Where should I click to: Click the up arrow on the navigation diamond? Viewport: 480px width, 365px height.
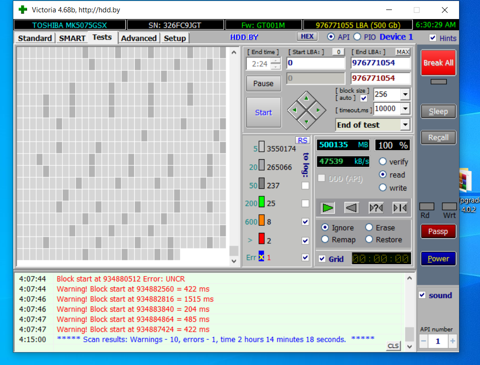click(x=307, y=98)
